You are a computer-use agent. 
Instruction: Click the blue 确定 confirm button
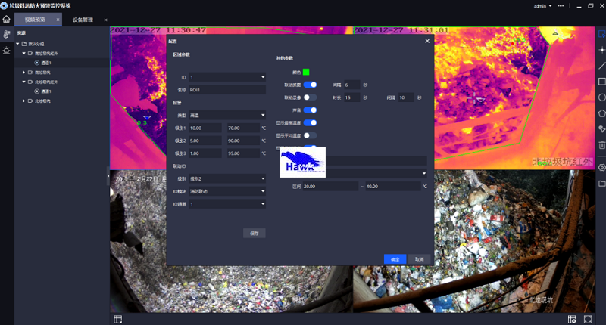395,258
